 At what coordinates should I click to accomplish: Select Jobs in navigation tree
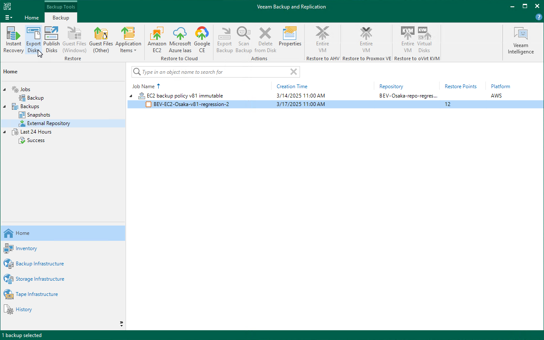tap(25, 89)
